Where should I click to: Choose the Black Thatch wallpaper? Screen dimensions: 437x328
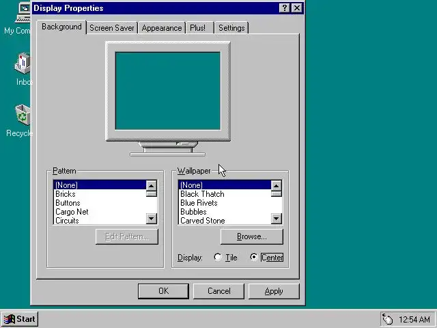(225, 194)
